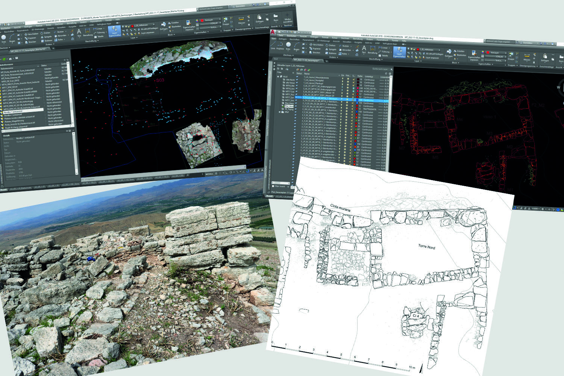Click Layer-Eigenschaften button in right AutoCAD window
Screen dimensions: 564x376
(399, 52)
